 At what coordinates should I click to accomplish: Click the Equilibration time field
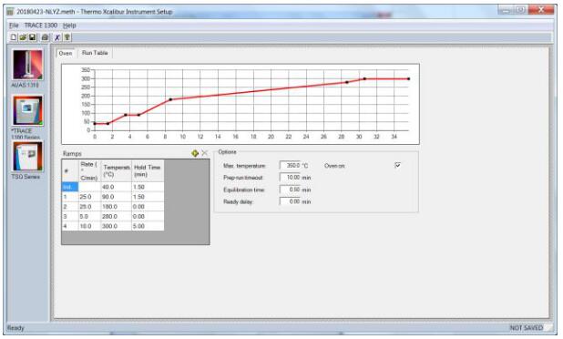pos(290,190)
